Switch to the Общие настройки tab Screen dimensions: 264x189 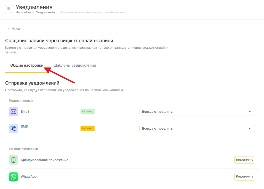click(27, 65)
